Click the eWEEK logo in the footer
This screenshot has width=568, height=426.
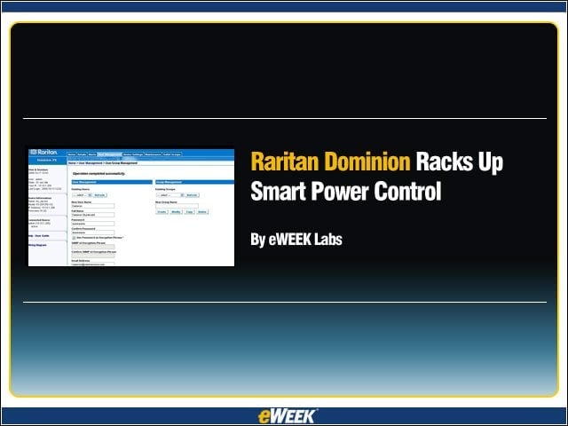coord(288,416)
